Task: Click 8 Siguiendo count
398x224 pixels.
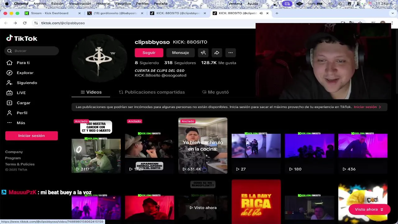Action: pyautogui.click(x=147, y=63)
